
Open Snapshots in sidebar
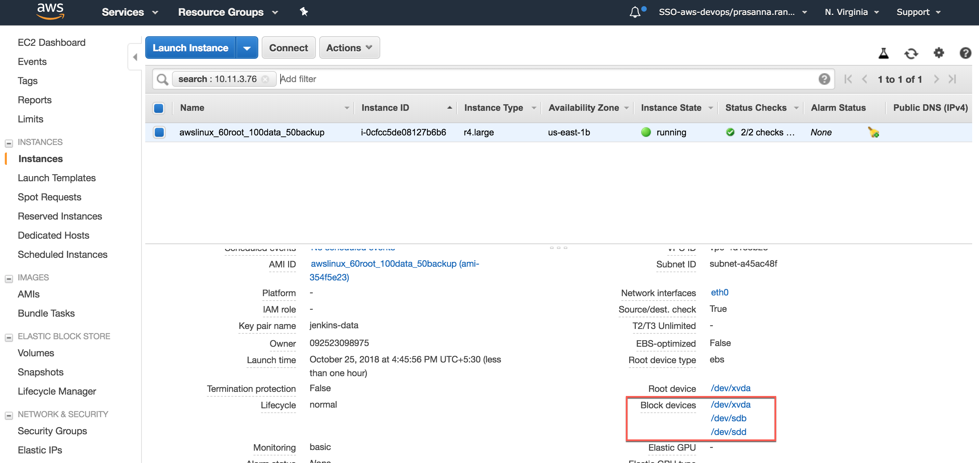(x=41, y=372)
